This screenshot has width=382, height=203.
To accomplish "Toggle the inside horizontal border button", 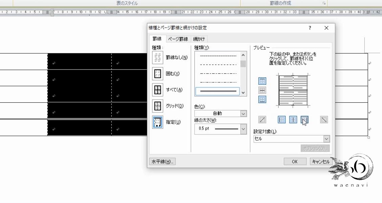I will coord(262,90).
